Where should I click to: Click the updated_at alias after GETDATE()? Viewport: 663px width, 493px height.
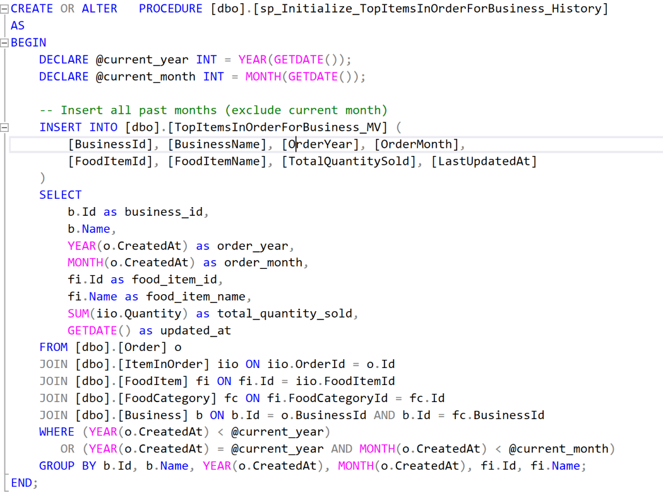pos(195,331)
